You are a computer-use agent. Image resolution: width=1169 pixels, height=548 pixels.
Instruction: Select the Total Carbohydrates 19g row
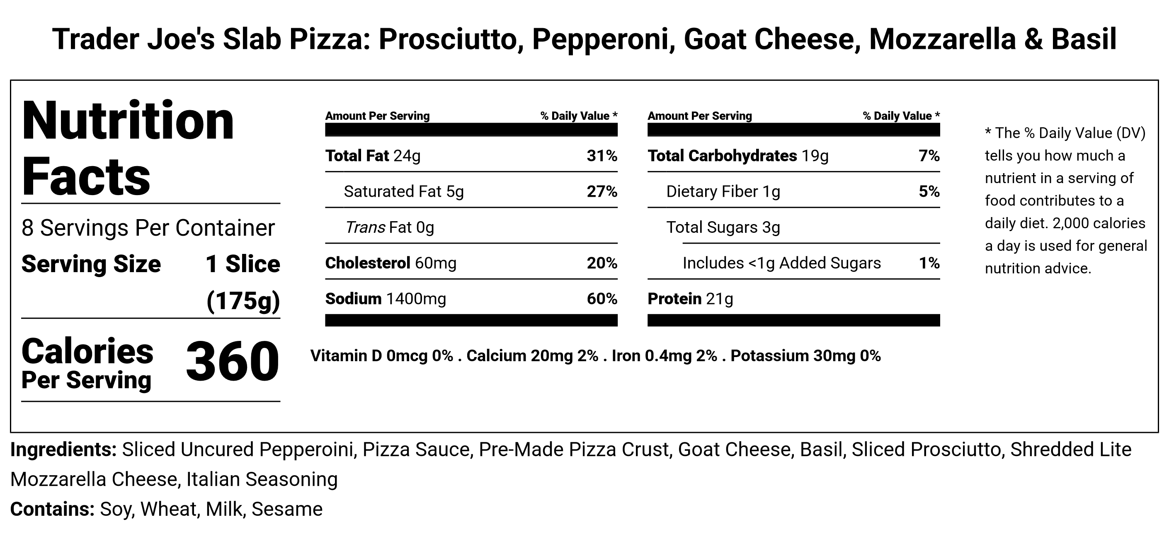point(737,156)
